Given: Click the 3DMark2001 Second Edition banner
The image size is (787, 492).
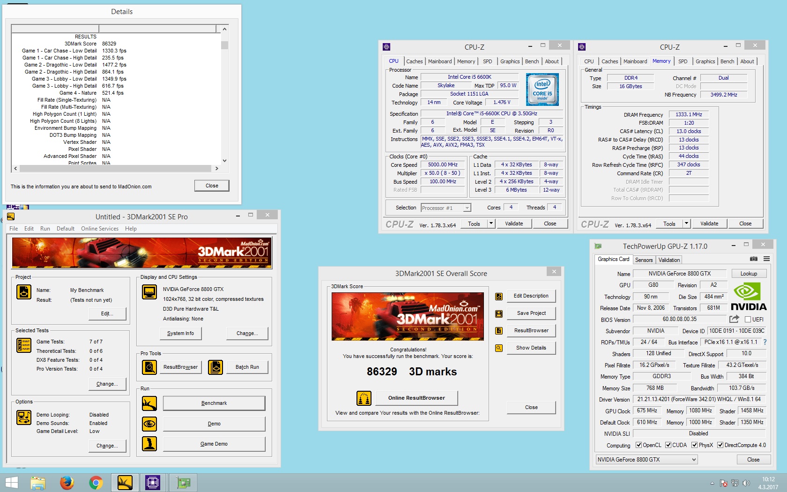Looking at the screenshot, I should [x=142, y=253].
